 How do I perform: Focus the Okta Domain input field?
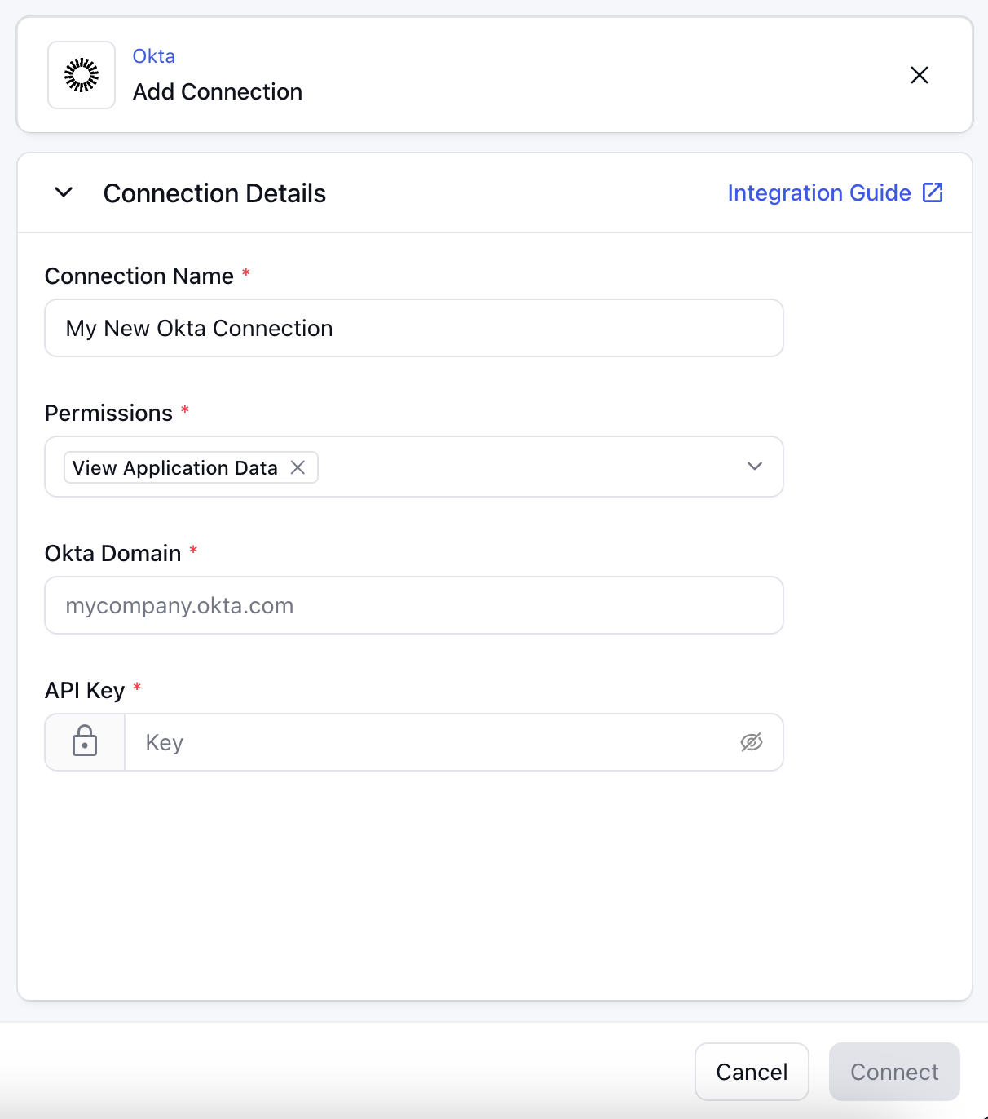click(x=414, y=605)
